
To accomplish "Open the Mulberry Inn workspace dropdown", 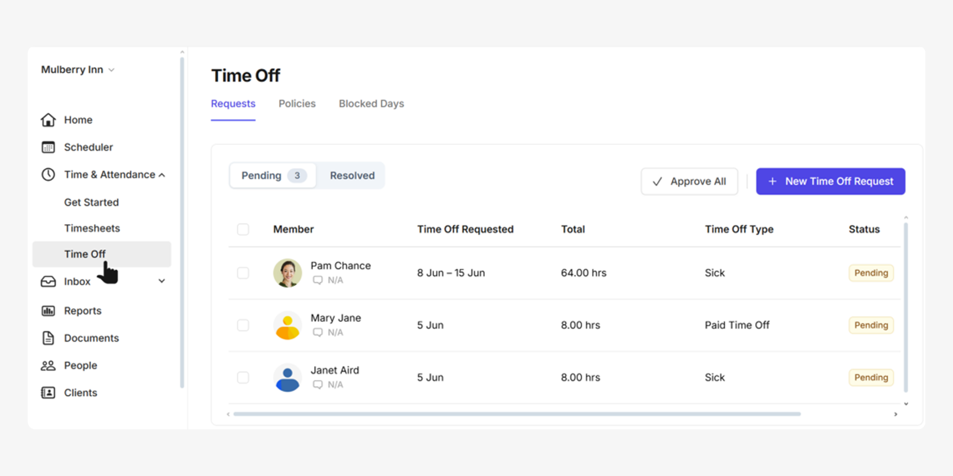I will pos(78,70).
